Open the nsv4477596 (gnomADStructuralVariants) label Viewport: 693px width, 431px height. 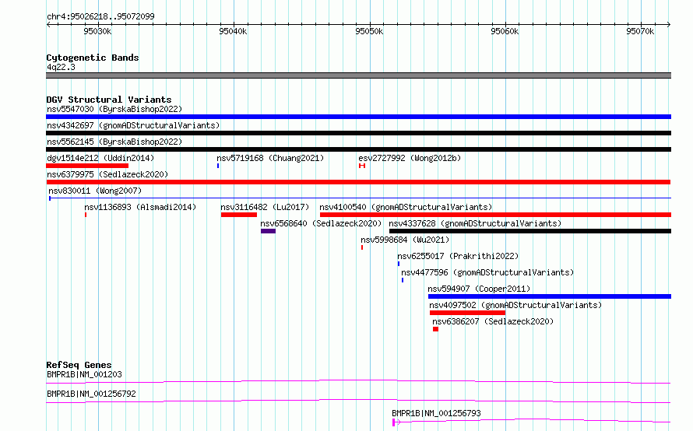click(x=487, y=272)
